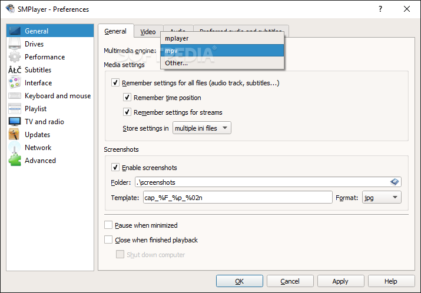Open the Interface preferences section

[x=50, y=82]
